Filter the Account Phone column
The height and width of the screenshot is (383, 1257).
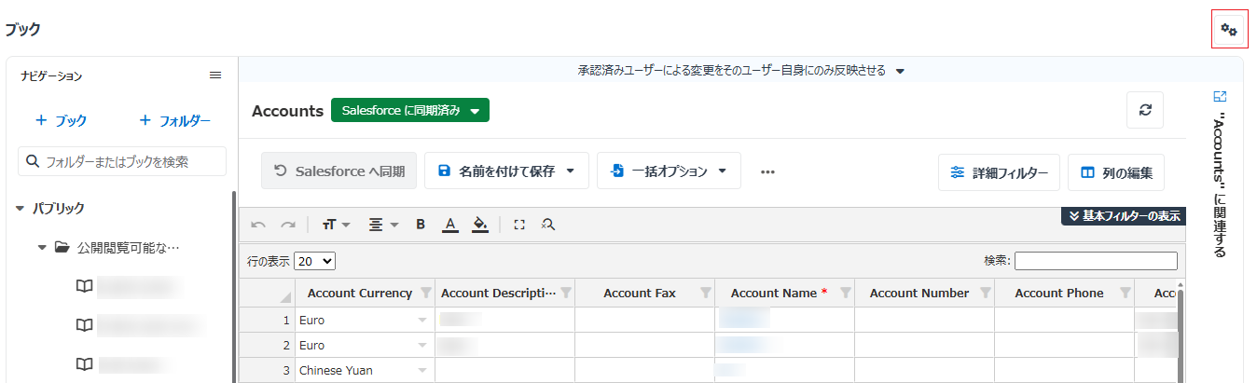[1126, 293]
